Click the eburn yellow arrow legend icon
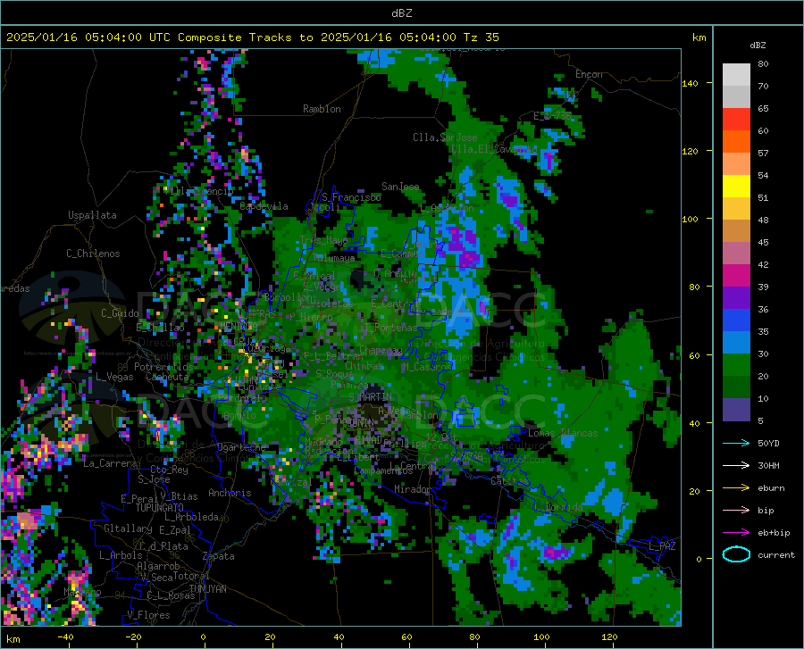This screenshot has height=649, width=804. click(x=736, y=487)
